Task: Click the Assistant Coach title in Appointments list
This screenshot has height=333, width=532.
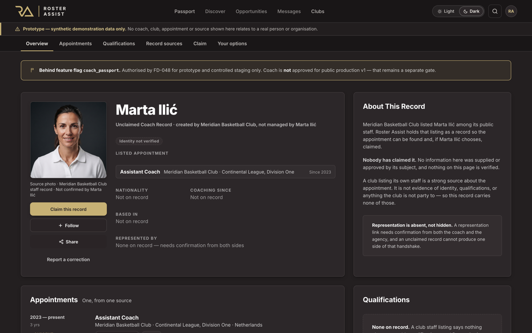Action: pyautogui.click(x=117, y=317)
